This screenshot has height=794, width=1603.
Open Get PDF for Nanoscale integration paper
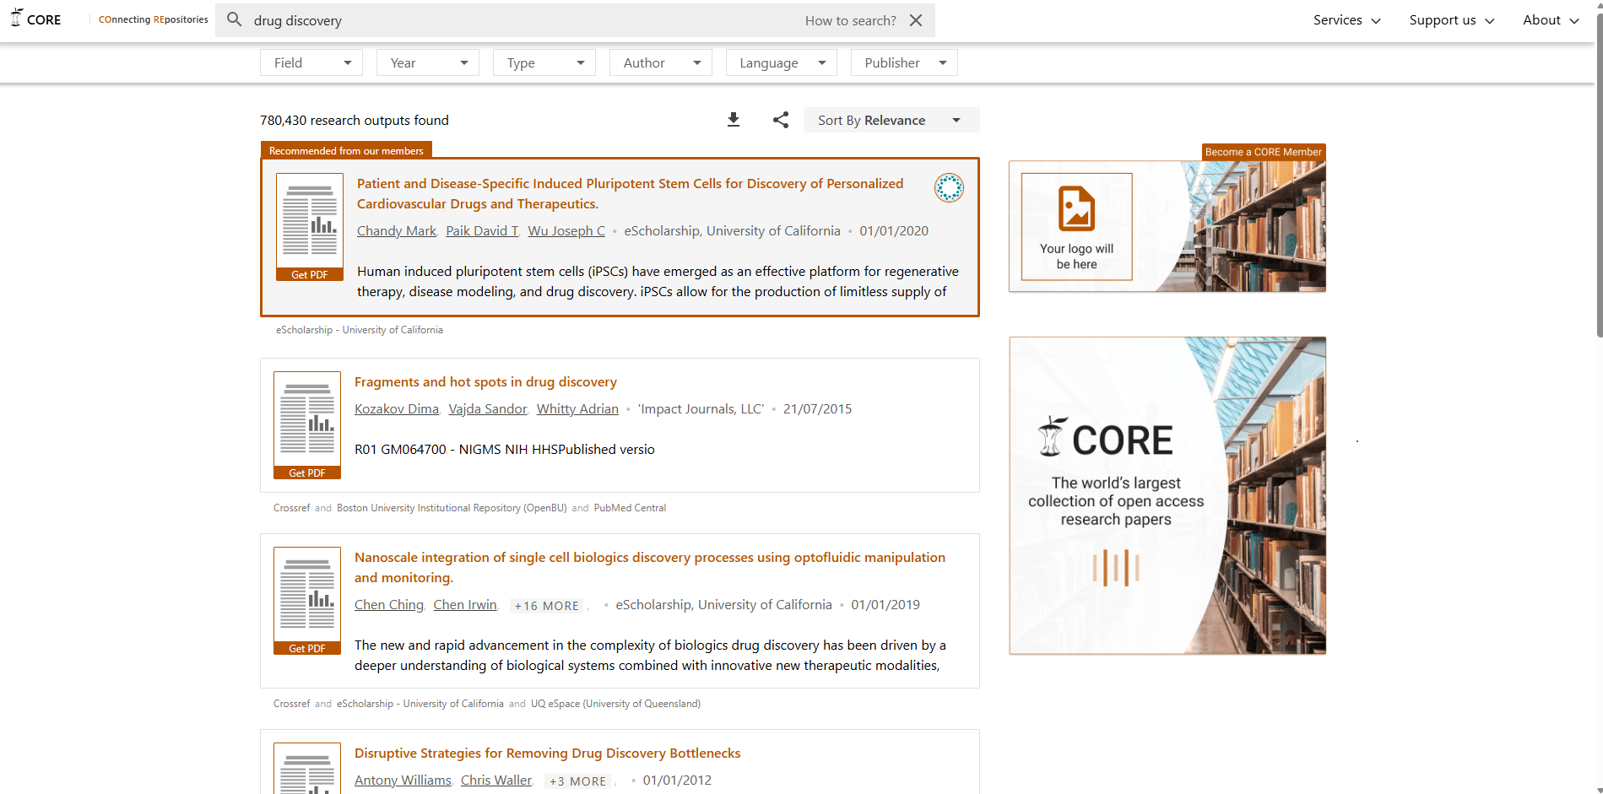pyautogui.click(x=307, y=648)
